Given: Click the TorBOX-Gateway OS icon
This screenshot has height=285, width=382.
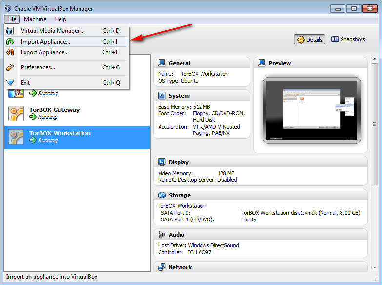Looking at the screenshot, I should pyautogui.click(x=16, y=113).
